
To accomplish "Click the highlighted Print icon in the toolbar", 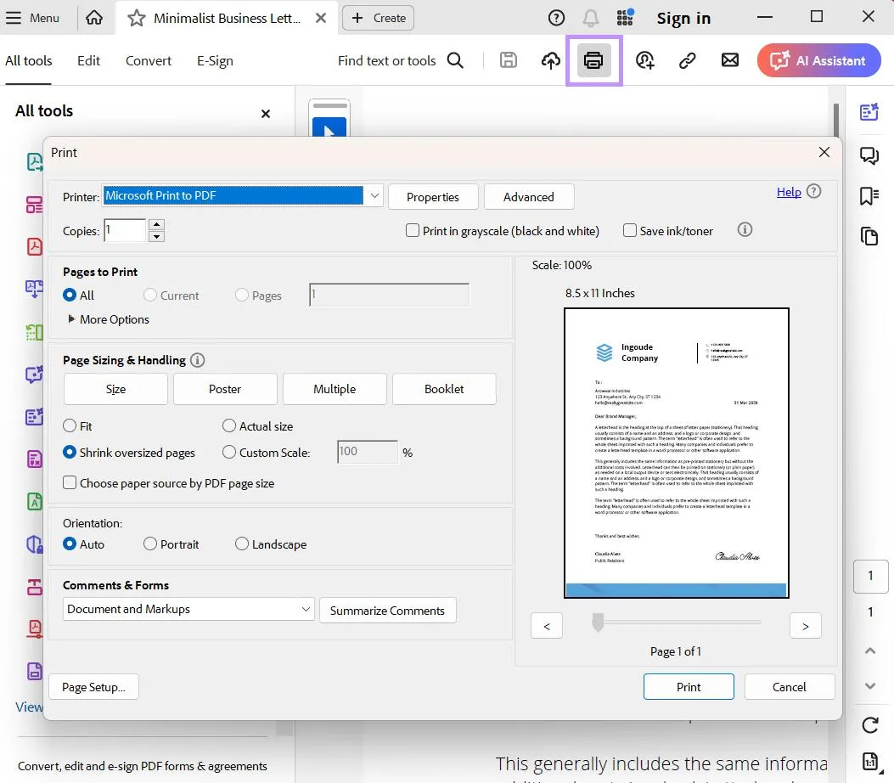I will tap(593, 60).
